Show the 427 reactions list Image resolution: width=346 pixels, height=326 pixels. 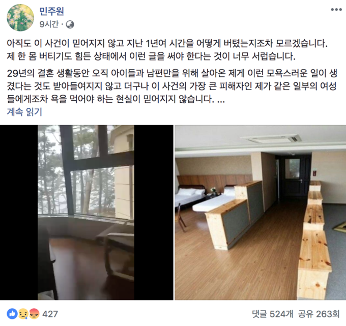(50, 314)
